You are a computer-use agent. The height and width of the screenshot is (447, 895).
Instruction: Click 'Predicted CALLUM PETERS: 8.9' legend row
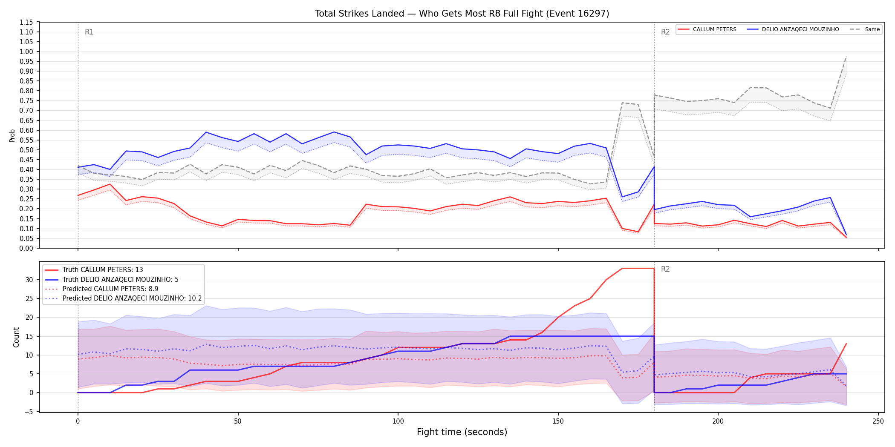[x=101, y=289]
